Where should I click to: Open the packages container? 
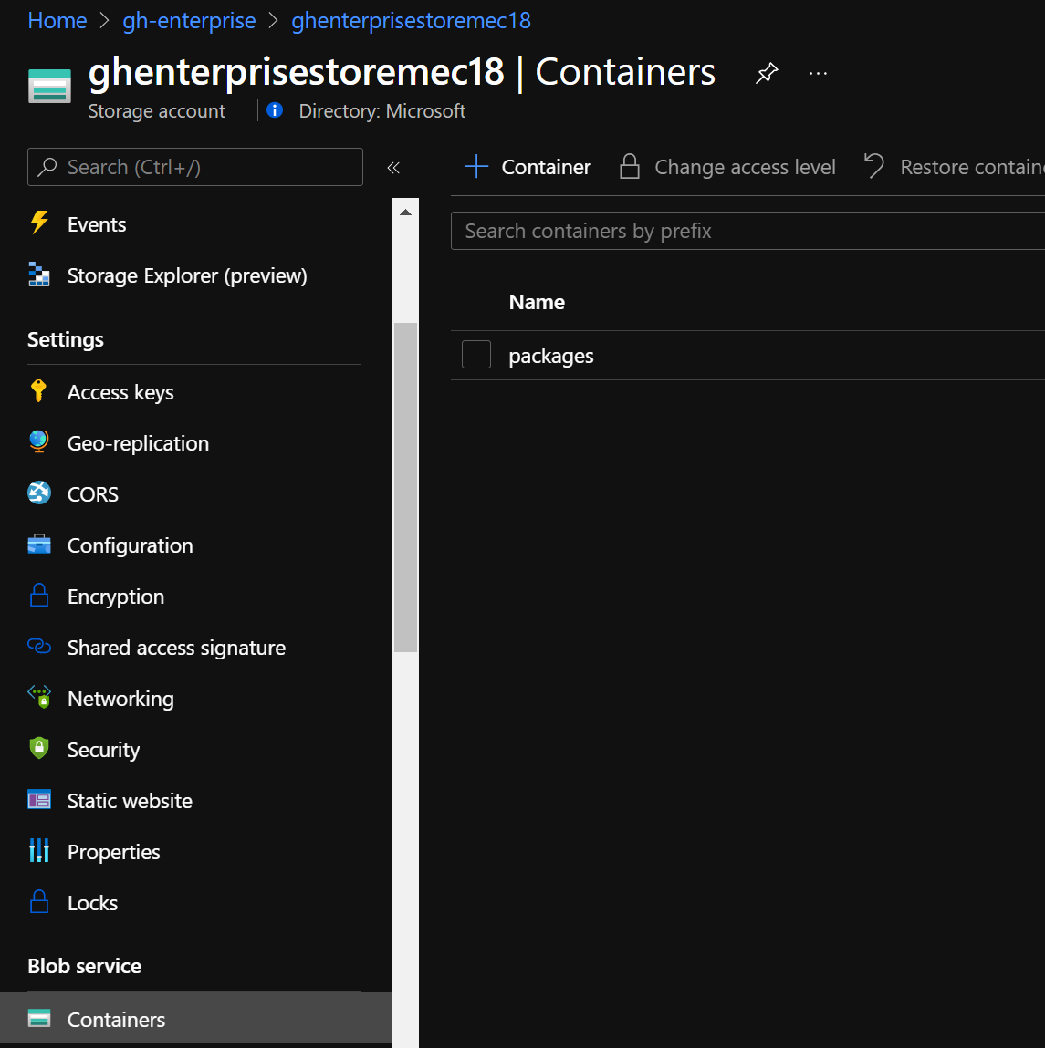(551, 356)
